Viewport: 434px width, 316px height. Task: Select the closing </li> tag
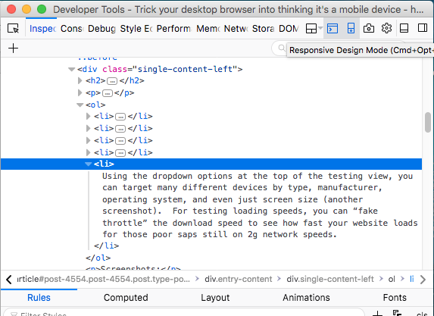[x=106, y=246]
